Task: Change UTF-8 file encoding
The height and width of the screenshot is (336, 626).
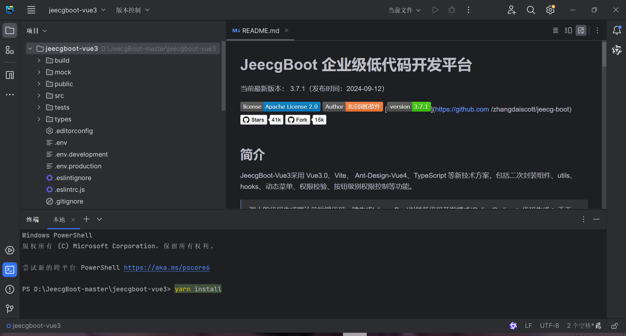Action: point(549,326)
